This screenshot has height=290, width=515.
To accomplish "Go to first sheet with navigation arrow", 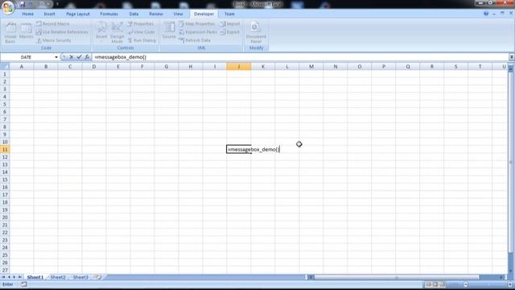I will [x=3, y=277].
